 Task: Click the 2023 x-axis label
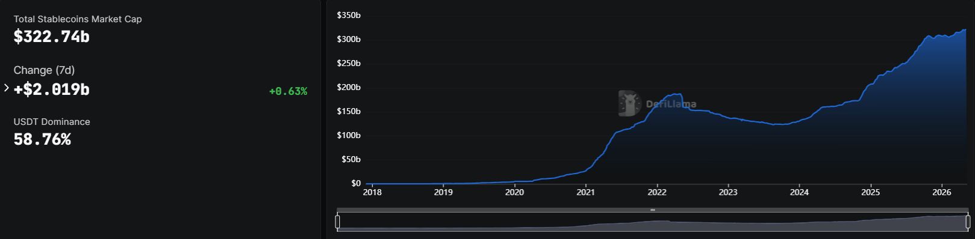click(x=728, y=193)
